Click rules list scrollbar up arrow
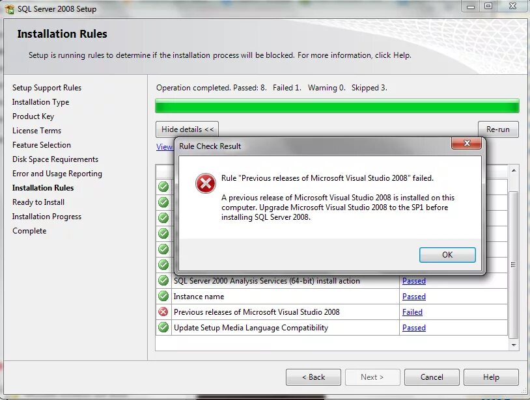 click(514, 170)
